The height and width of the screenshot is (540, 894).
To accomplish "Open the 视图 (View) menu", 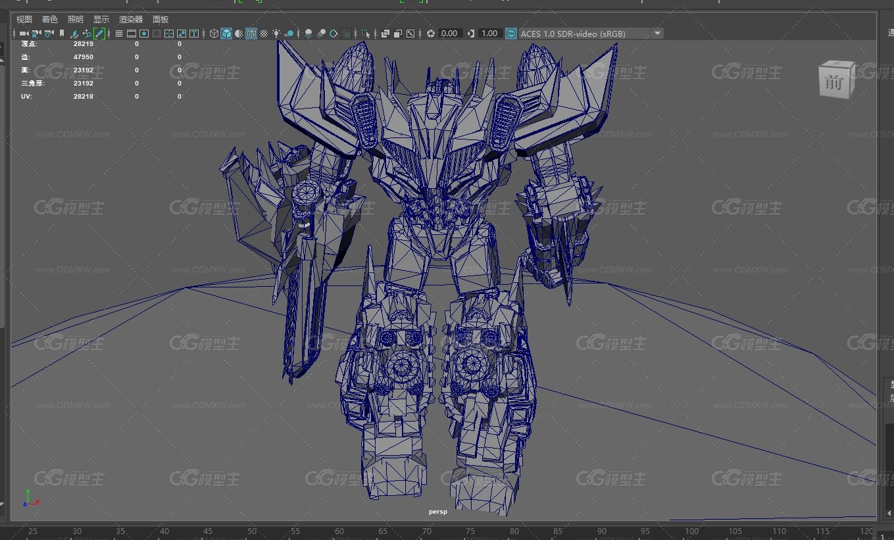I will click(24, 20).
